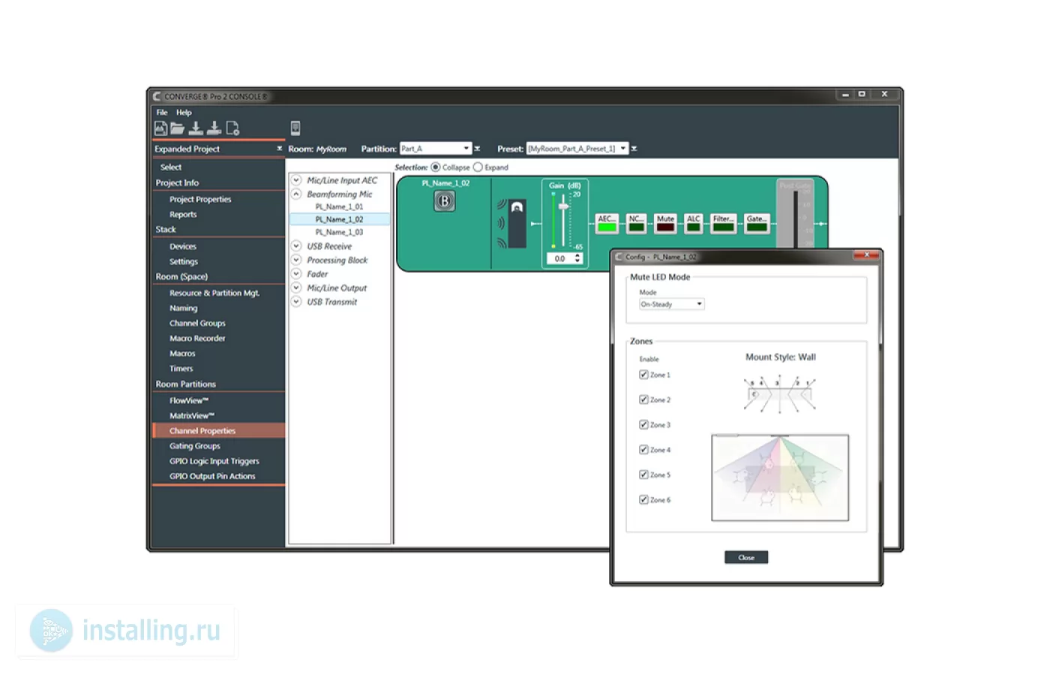Uncheck Zone 2 checkbox
This screenshot has height=675, width=1050.
(x=643, y=400)
